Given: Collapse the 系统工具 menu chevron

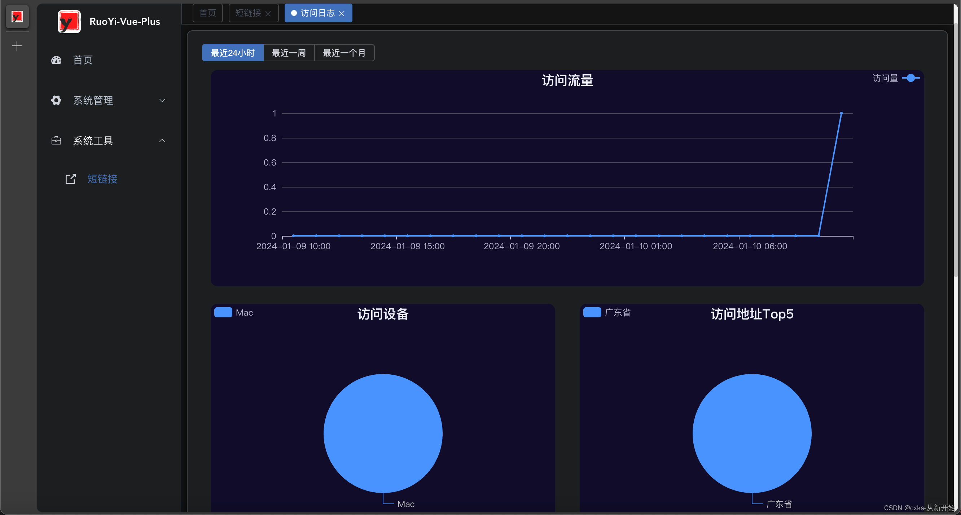Looking at the screenshot, I should click(162, 141).
